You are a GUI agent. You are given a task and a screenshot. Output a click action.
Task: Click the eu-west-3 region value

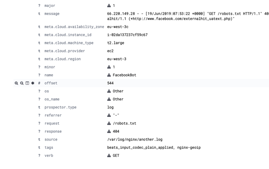[x=117, y=59]
